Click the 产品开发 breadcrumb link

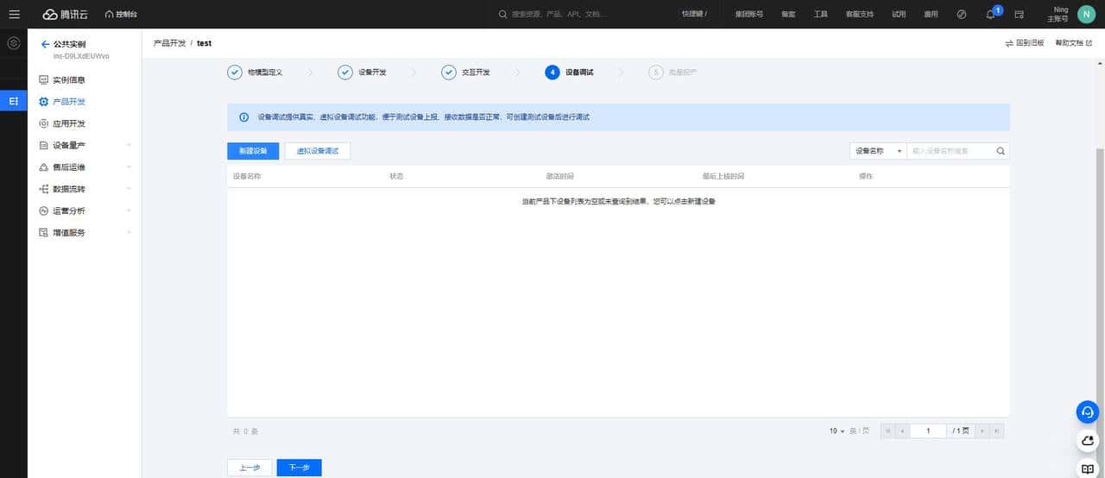pyautogui.click(x=168, y=43)
